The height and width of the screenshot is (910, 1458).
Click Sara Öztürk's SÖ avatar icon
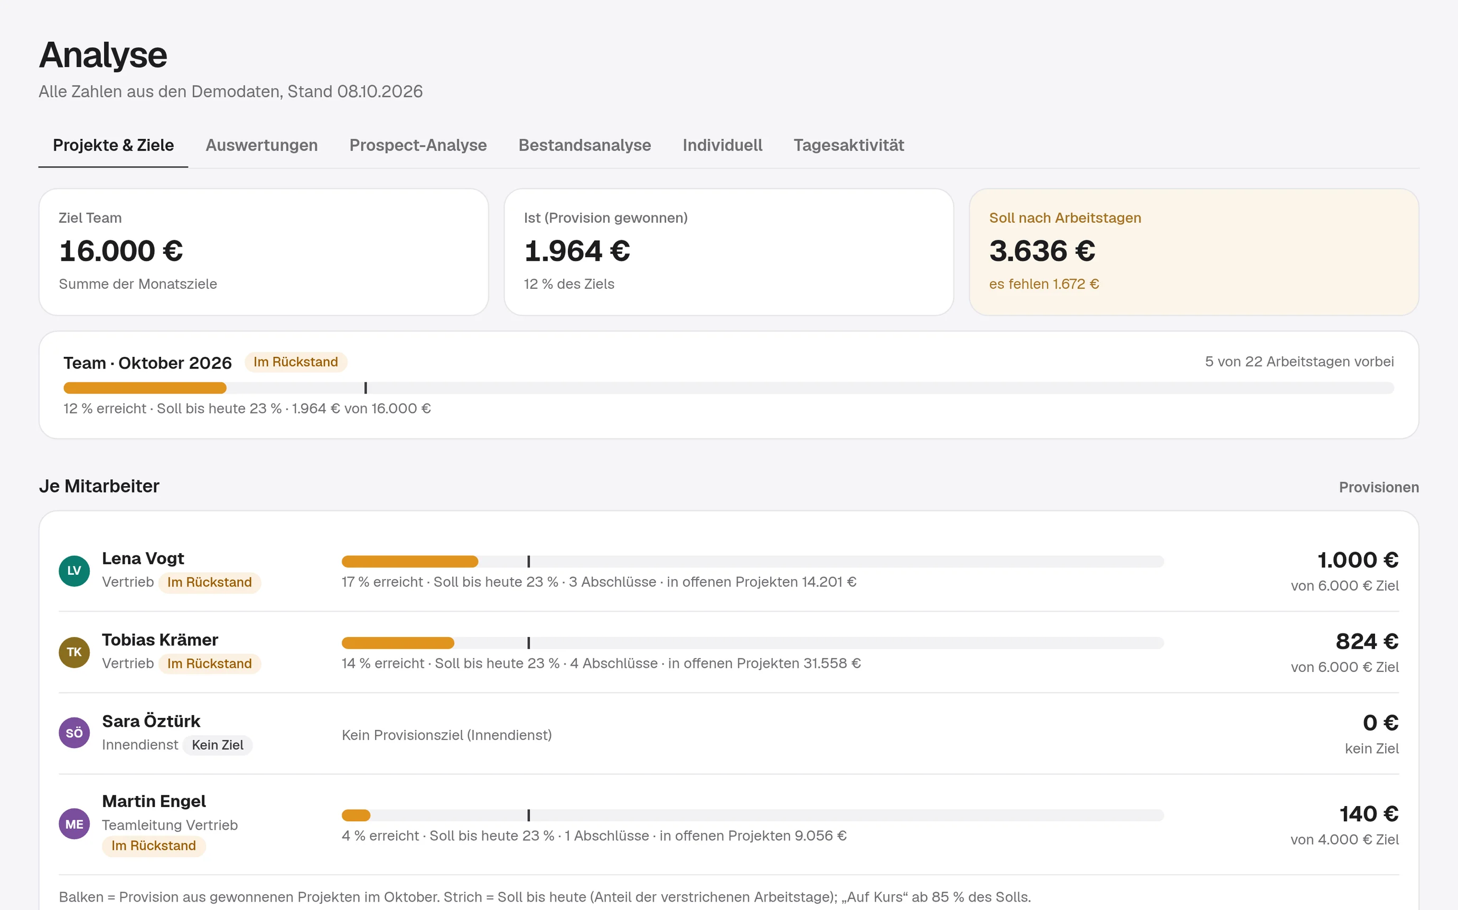[74, 733]
